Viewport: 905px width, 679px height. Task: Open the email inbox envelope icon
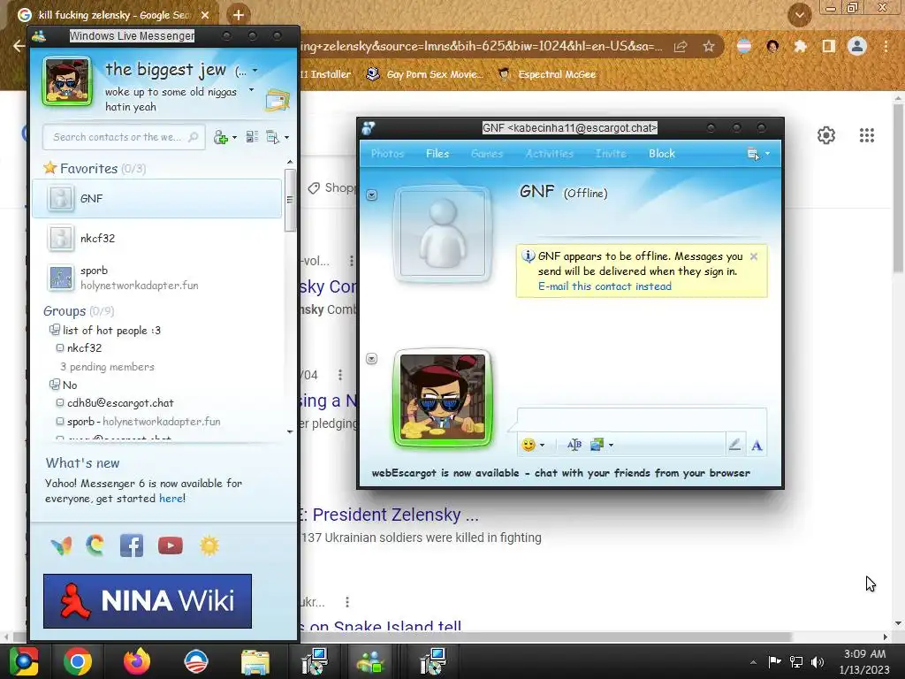(278, 101)
